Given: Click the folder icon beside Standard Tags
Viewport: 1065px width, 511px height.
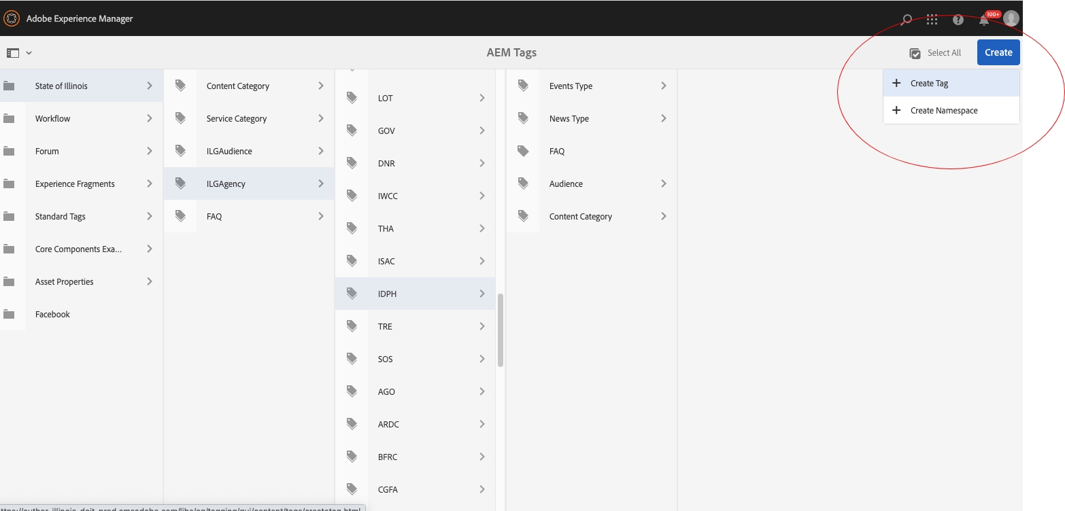Looking at the screenshot, I should [10, 216].
